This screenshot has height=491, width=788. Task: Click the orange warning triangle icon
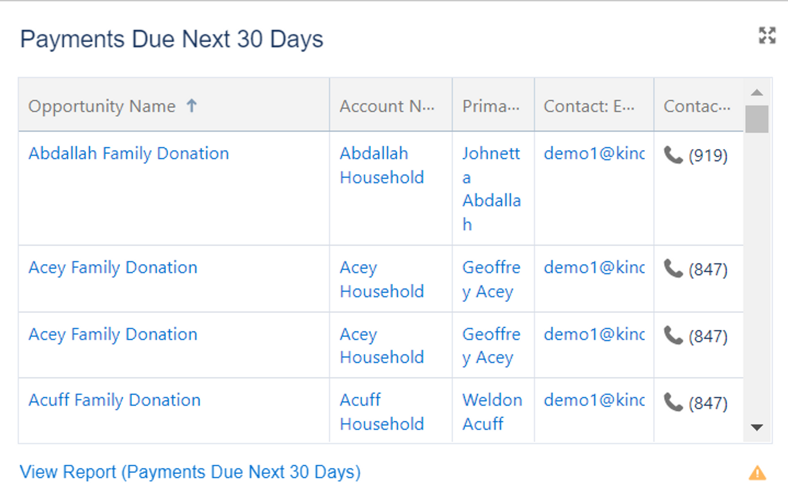757,472
